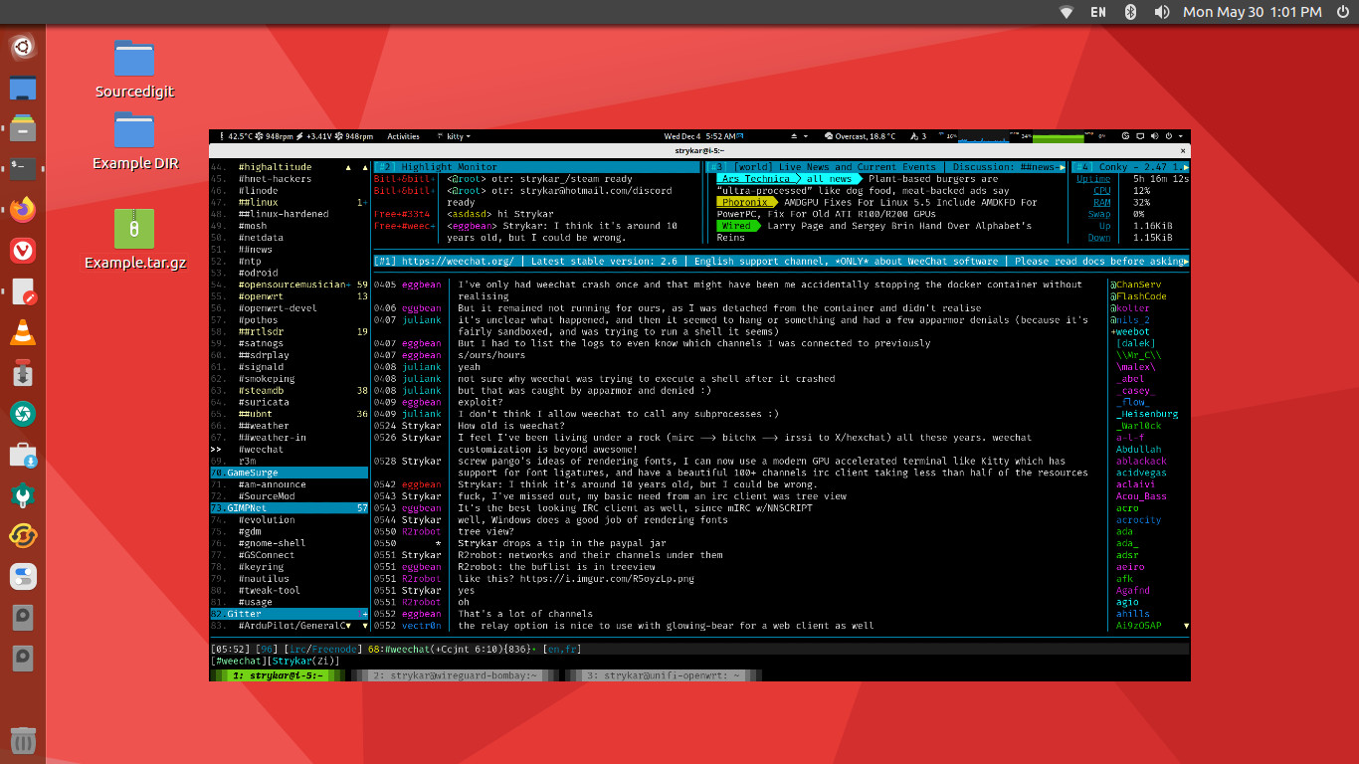Open Firefox from the dock
This screenshot has width=1359, height=764.
(23, 209)
